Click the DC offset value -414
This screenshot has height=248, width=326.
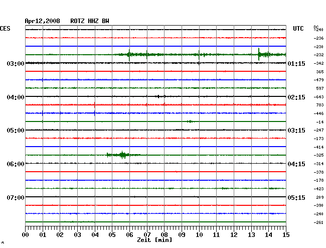(x=318, y=147)
